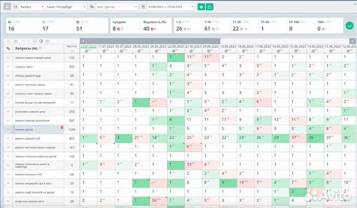Click the green settings gear button

click(x=201, y=7)
